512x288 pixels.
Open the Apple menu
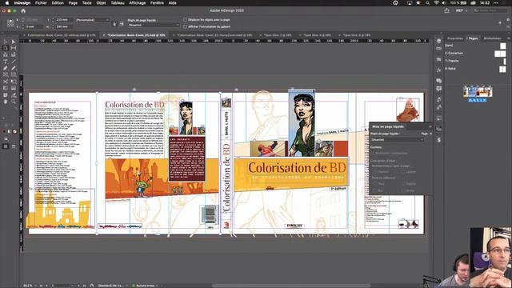pos(7,3)
